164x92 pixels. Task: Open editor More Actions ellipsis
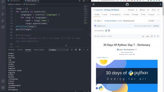click(88, 1)
